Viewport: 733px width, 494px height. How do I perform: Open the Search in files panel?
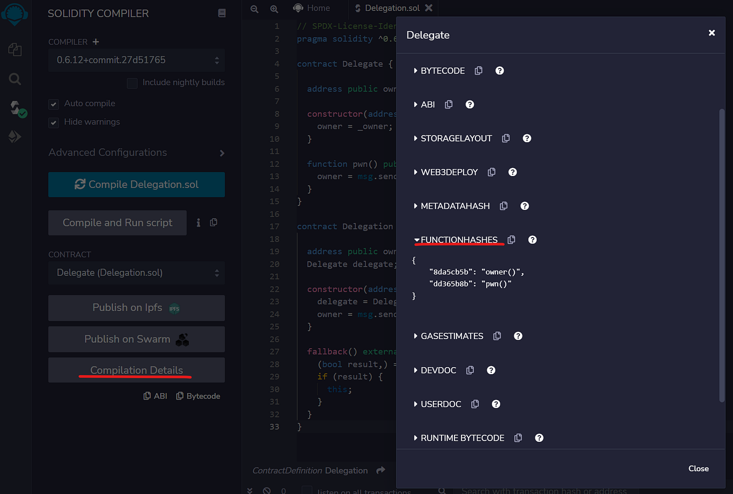coord(15,79)
